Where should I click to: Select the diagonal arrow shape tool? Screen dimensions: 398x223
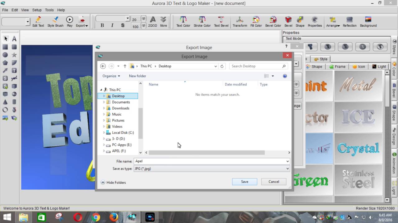[5, 71]
